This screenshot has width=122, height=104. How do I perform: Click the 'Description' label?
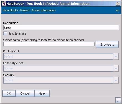[x=11, y=23]
